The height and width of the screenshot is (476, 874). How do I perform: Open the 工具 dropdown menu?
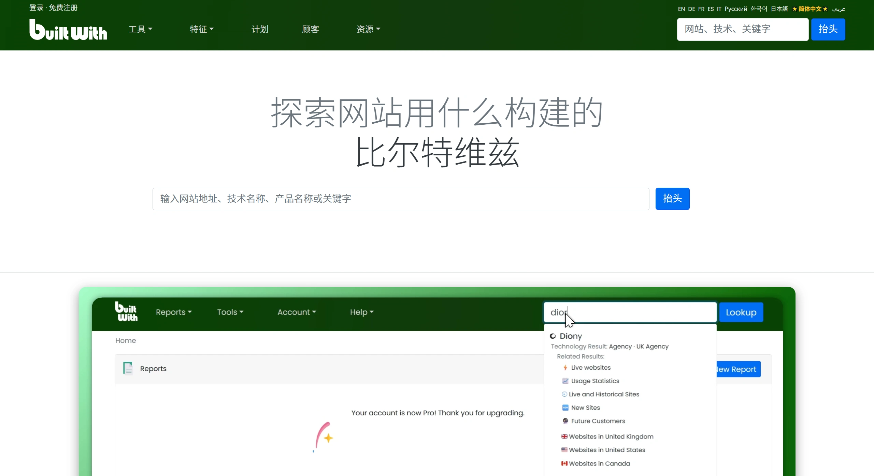(140, 29)
